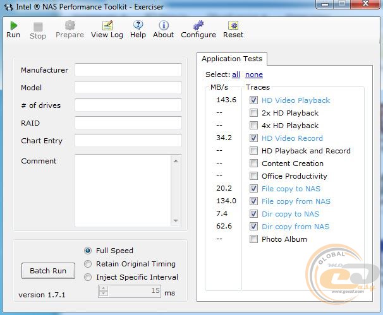This screenshot has width=383, height=315.
Task: Click the 'none' select link
Action: click(x=254, y=74)
